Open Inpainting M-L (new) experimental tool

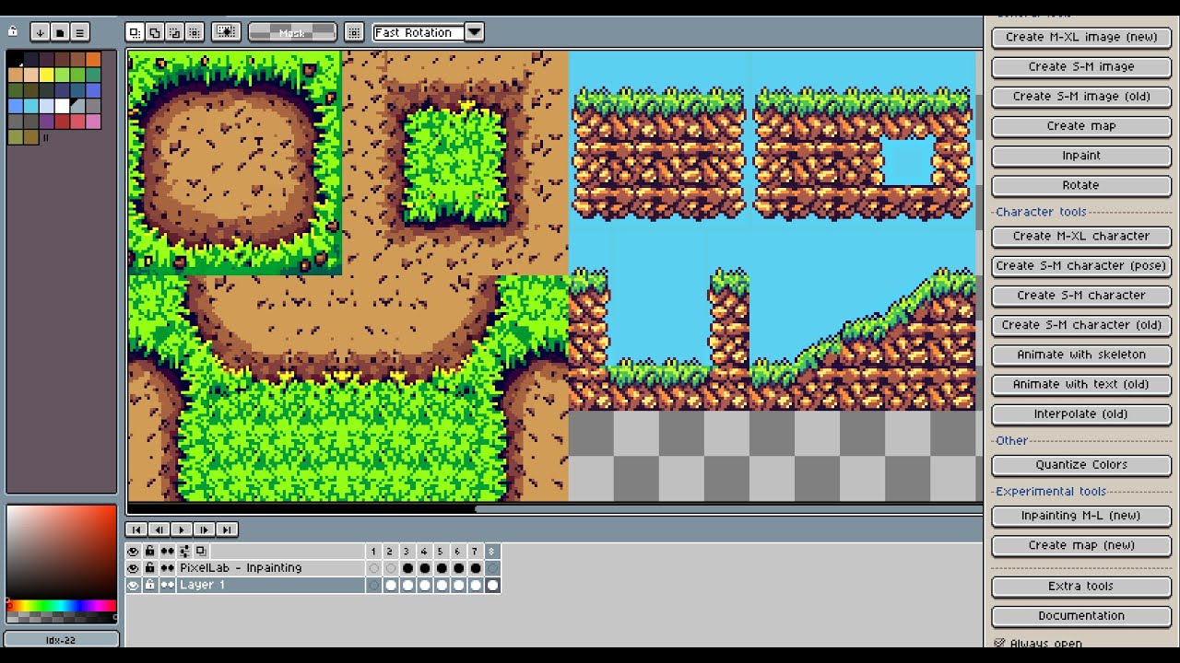coord(1081,516)
